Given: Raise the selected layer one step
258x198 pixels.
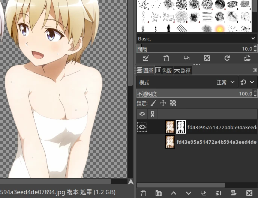Looking at the screenshot, I should coord(173,193).
